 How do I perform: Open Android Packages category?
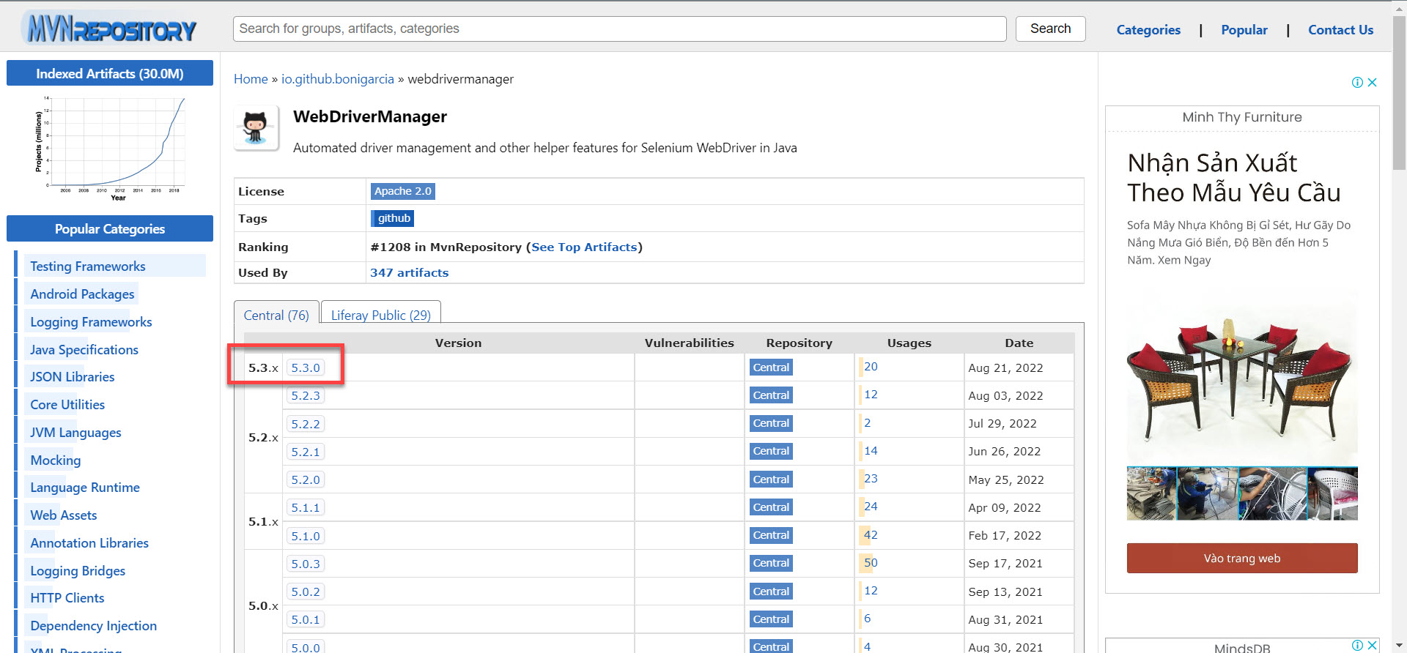click(x=82, y=294)
